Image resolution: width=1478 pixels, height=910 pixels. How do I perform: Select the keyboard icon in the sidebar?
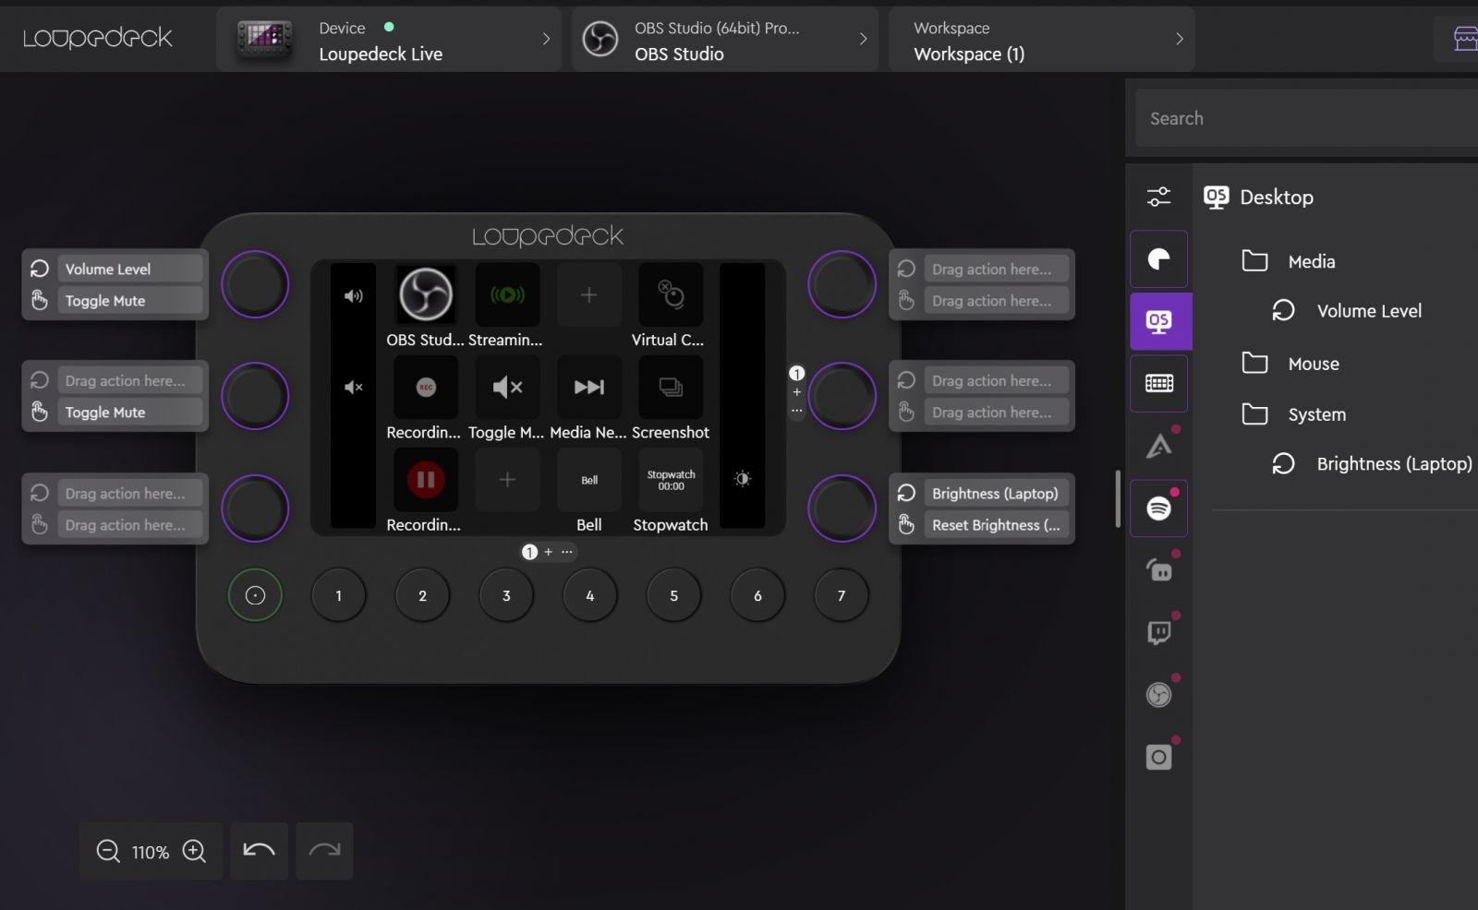[1159, 383]
